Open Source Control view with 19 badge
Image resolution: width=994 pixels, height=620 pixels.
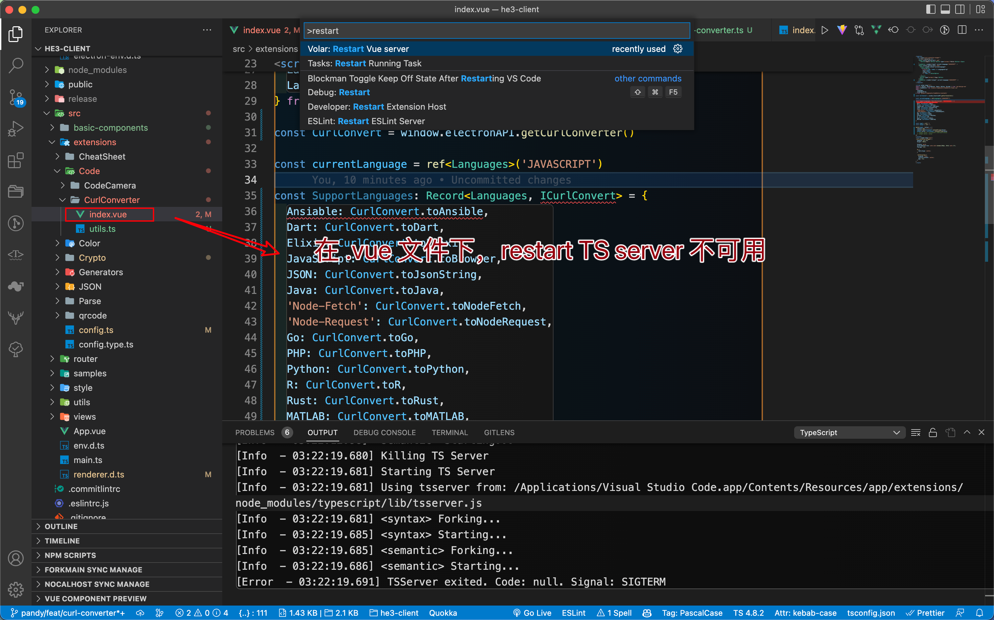click(15, 97)
